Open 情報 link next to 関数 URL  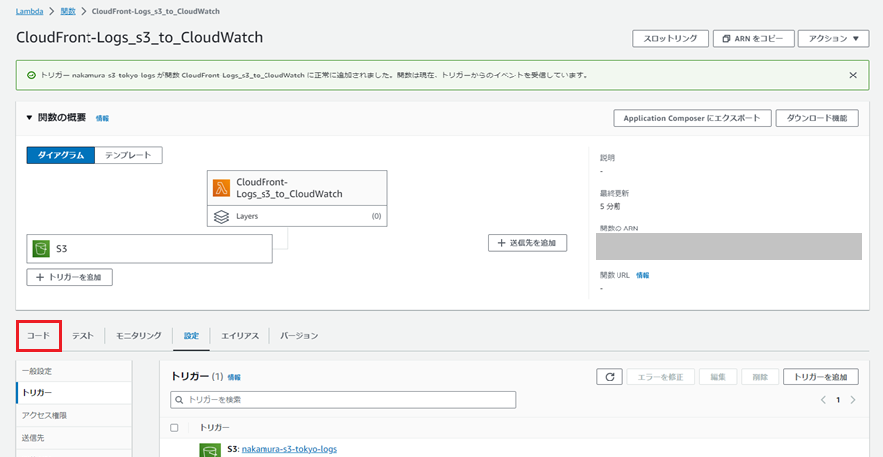[x=642, y=275]
